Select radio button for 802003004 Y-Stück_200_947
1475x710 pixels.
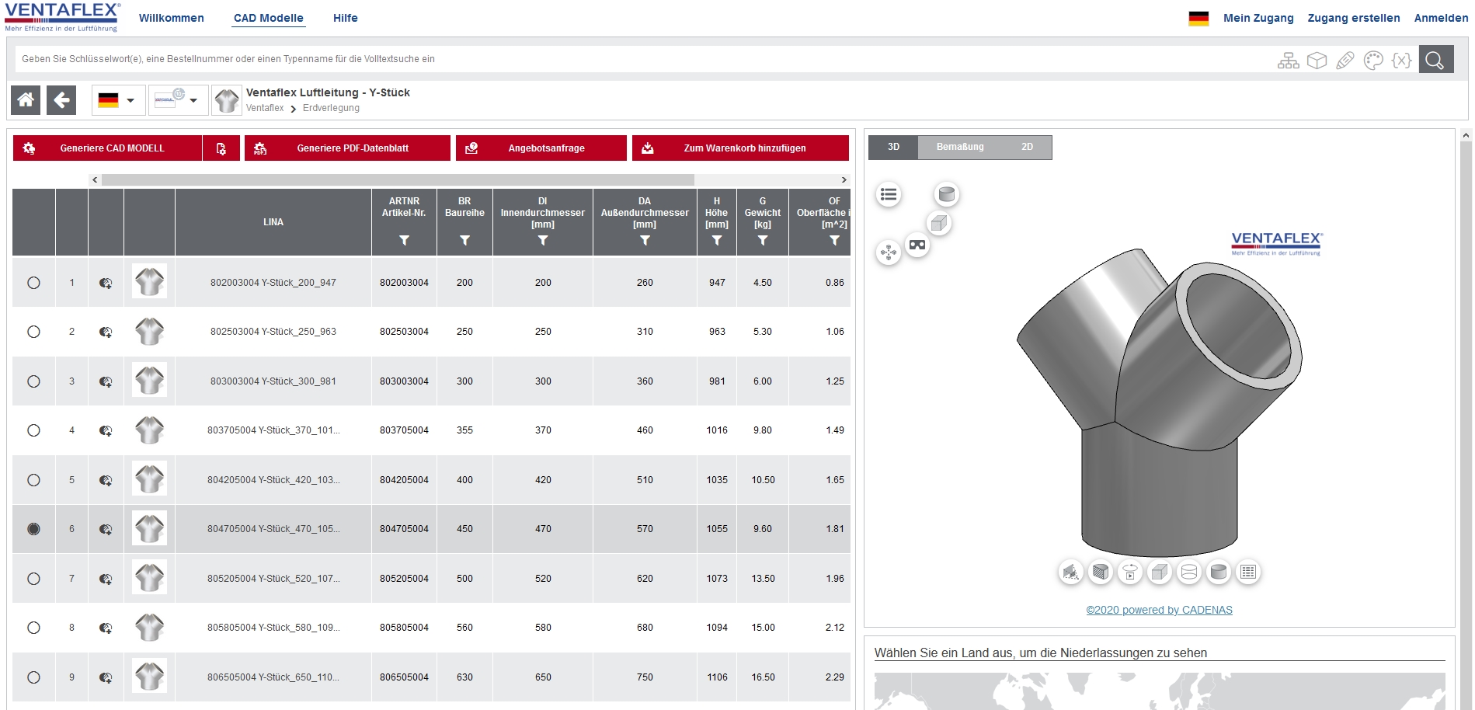(33, 283)
